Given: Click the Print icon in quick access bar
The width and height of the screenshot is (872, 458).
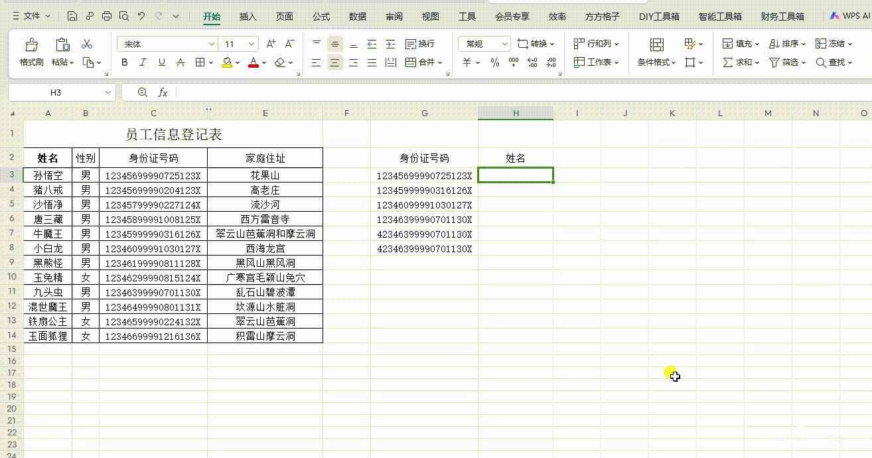Looking at the screenshot, I should [107, 16].
